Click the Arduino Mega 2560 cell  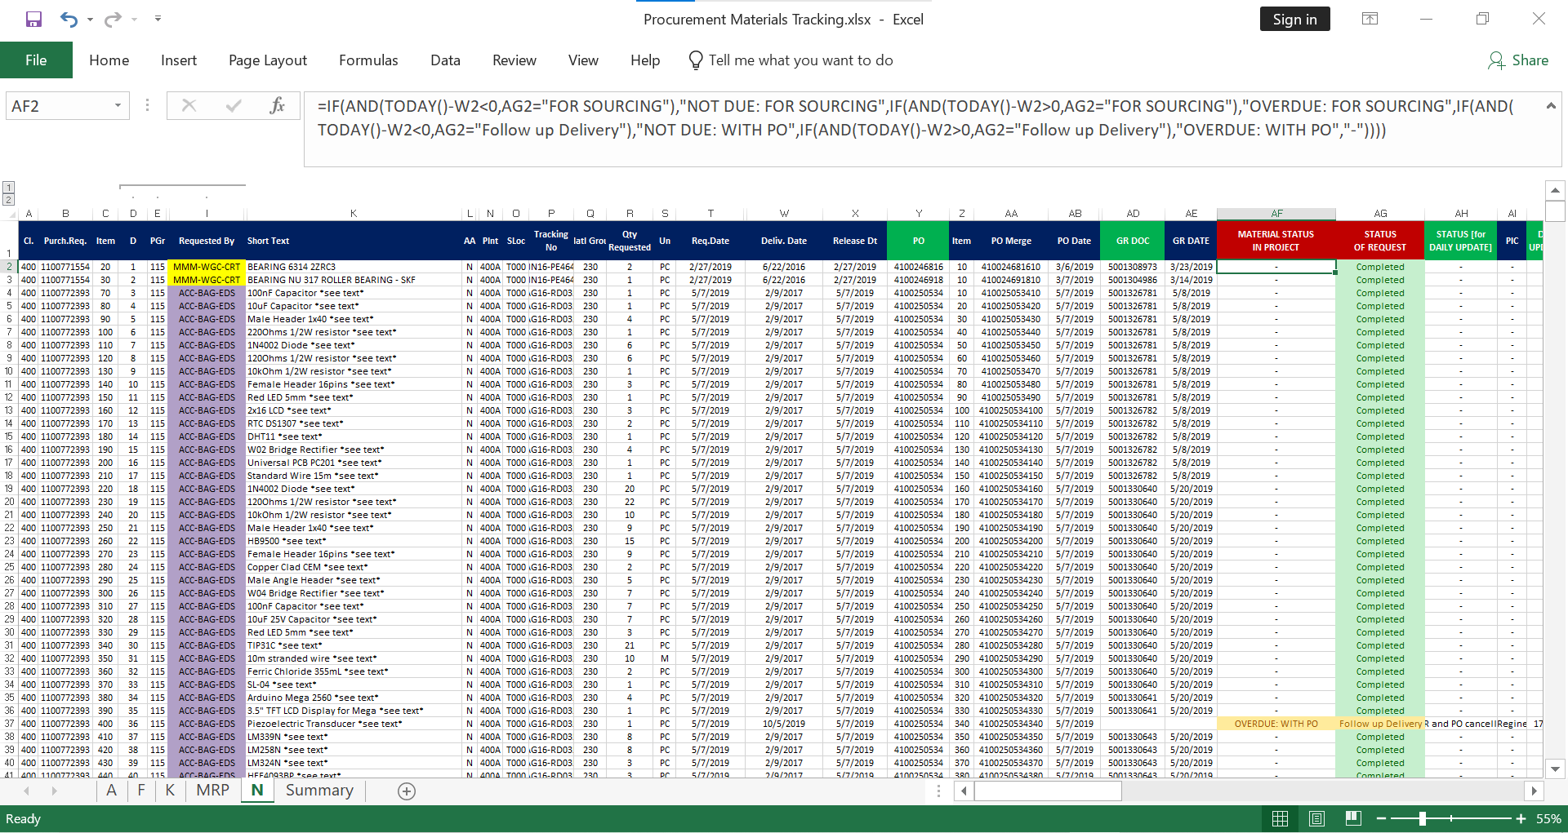354,698
